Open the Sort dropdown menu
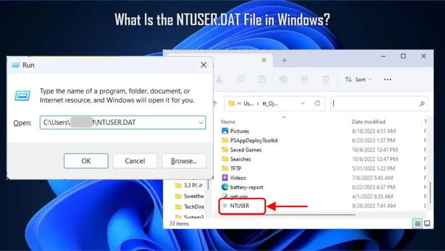The width and height of the screenshot is (445, 251). tap(358, 80)
